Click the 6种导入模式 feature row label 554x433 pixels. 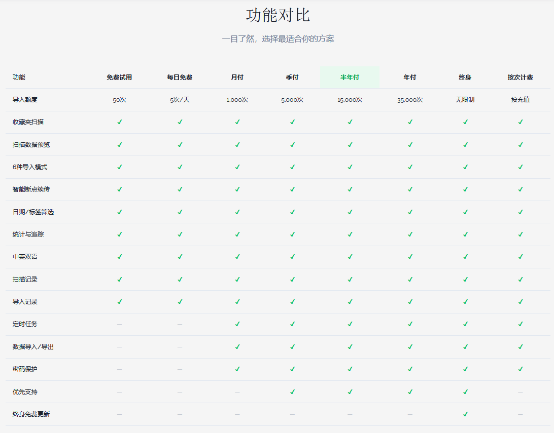click(30, 167)
